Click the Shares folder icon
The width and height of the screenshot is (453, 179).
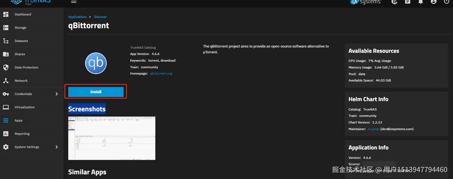(6, 54)
